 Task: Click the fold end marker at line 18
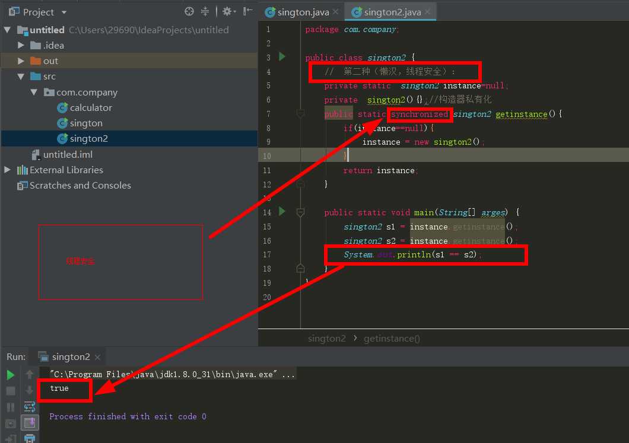(300, 268)
